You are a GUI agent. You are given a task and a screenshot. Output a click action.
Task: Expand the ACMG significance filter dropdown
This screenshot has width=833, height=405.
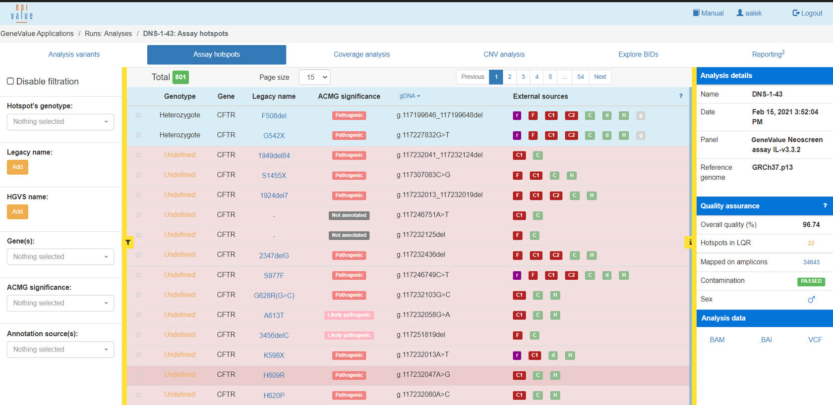[60, 303]
